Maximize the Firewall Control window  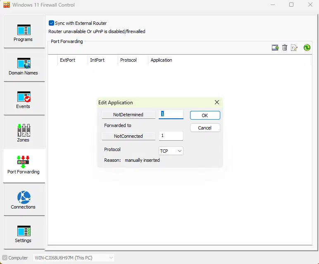coord(291,5)
